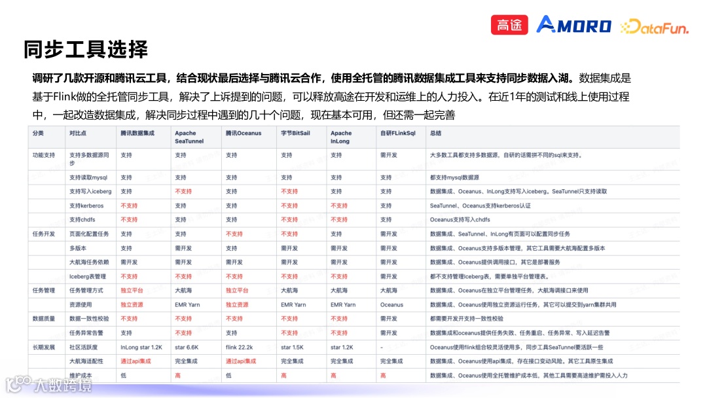Click the summary Oceanus支持写入chdfs
The image size is (707, 398).
pyautogui.click(x=460, y=219)
